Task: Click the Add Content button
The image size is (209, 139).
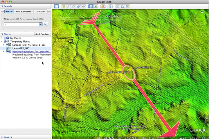Action: (x=42, y=34)
